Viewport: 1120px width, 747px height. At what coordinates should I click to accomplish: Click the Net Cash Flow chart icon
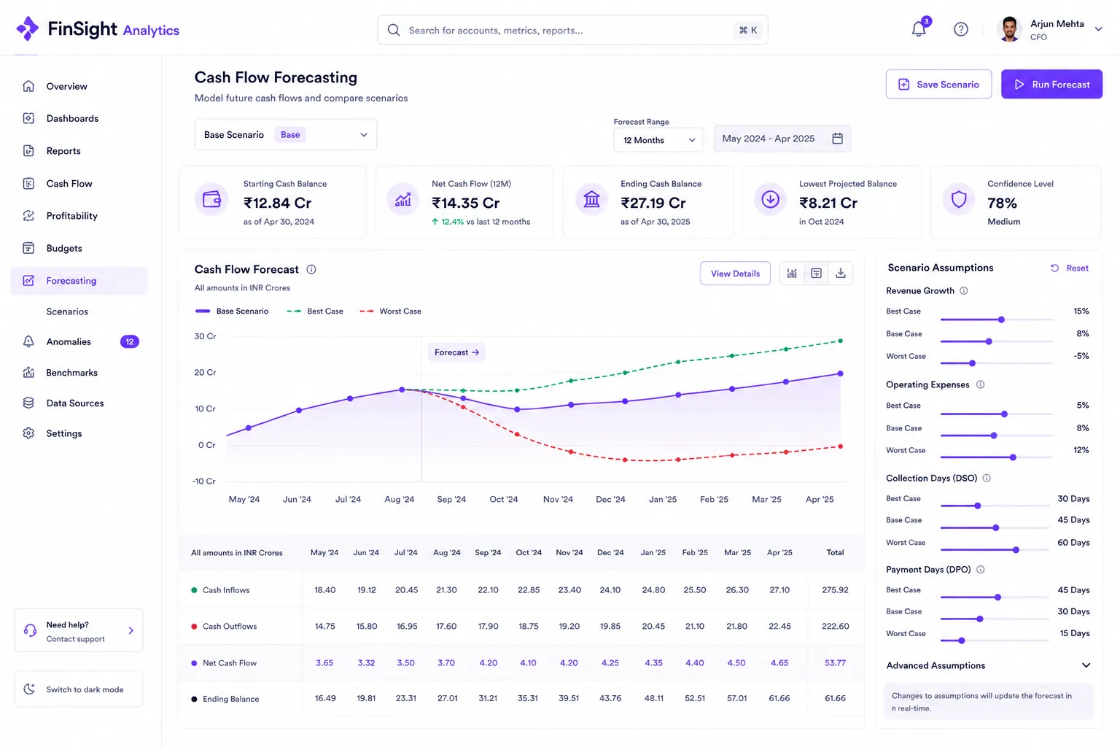click(403, 199)
